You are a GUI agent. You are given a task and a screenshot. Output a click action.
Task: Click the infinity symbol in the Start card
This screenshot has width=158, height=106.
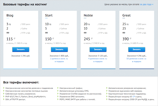tap(46, 33)
